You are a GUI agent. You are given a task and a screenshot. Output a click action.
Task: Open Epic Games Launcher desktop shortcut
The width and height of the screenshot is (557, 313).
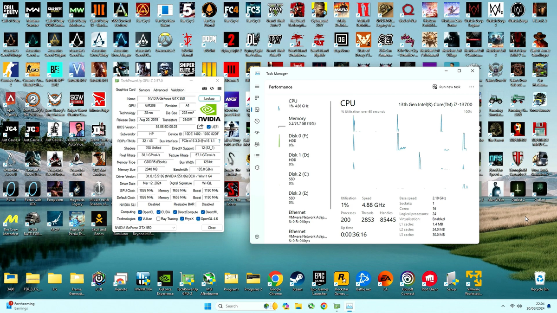(319, 283)
